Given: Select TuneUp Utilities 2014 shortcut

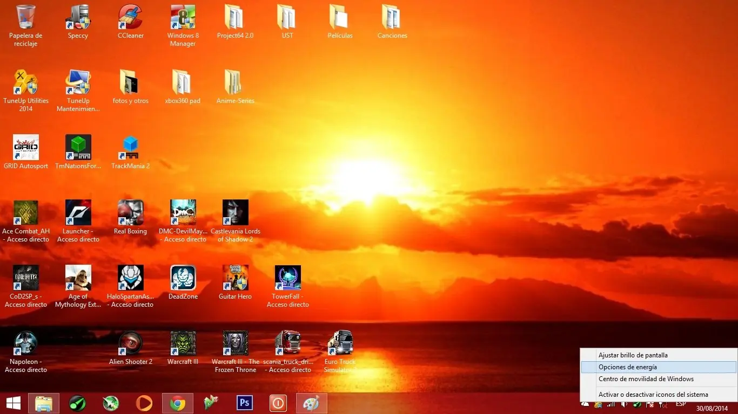Looking at the screenshot, I should point(25,91).
